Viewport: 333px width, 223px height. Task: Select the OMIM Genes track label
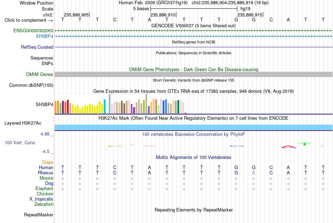[x=39, y=74]
